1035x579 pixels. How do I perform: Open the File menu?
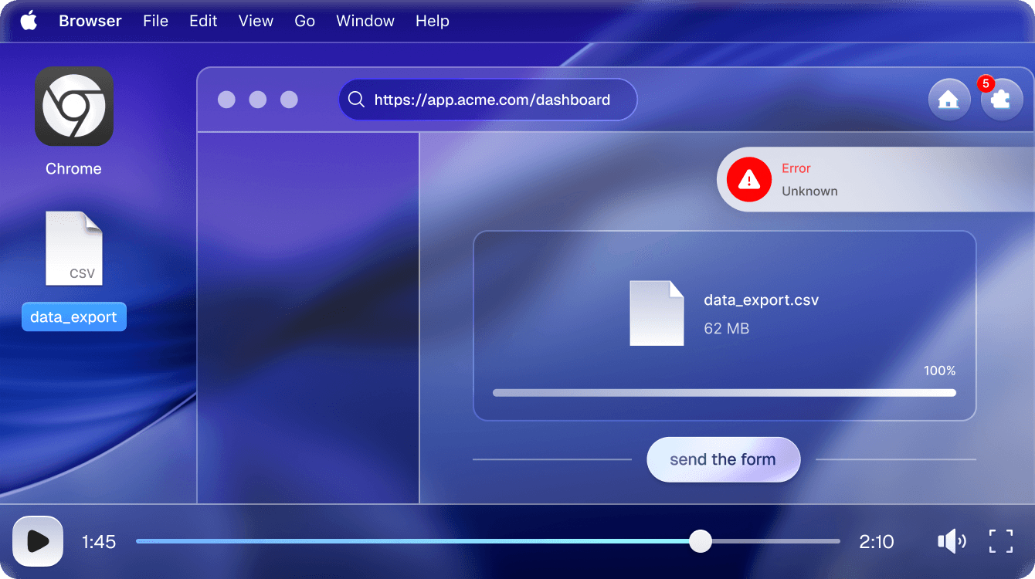coord(155,21)
